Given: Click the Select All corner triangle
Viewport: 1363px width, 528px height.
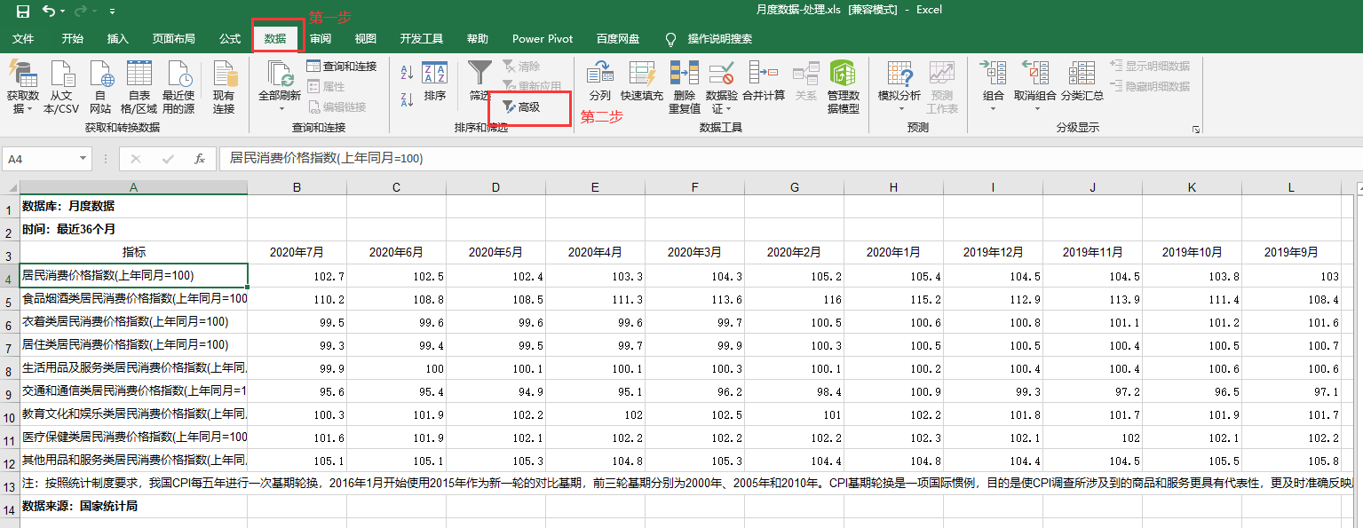Looking at the screenshot, I should pyautogui.click(x=10, y=187).
